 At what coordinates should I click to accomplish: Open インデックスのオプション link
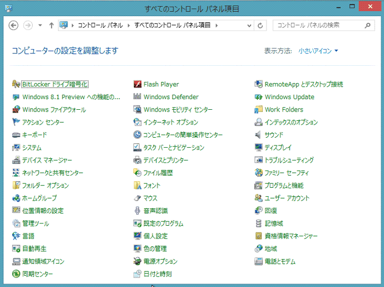tap(291, 122)
